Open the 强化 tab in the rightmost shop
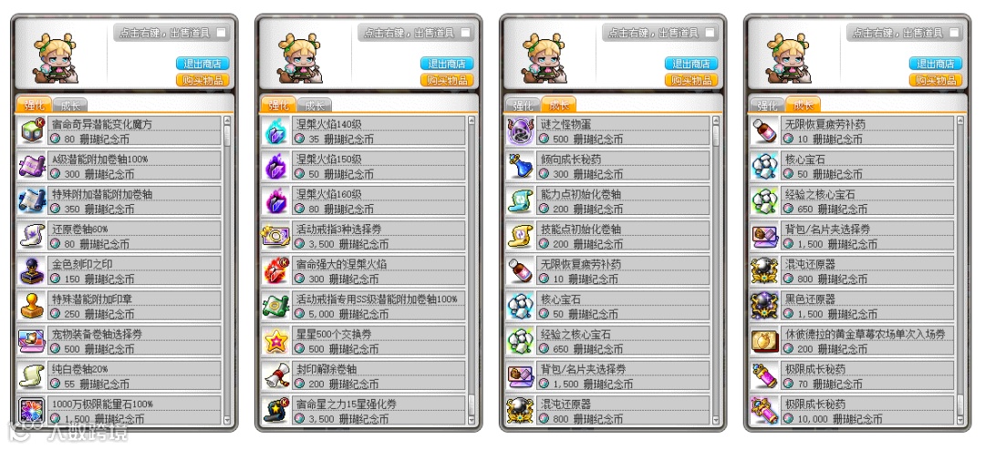This screenshot has height=449, width=985. pyautogui.click(x=767, y=106)
